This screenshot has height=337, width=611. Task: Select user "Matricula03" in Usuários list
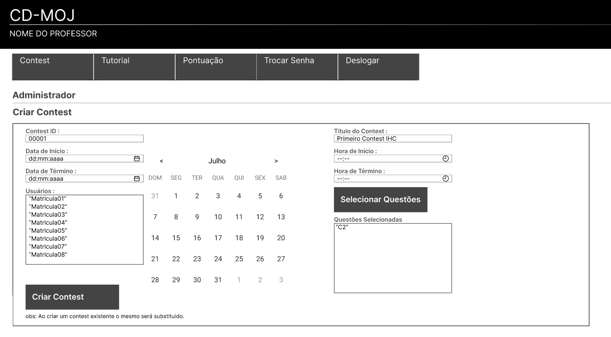48,215
